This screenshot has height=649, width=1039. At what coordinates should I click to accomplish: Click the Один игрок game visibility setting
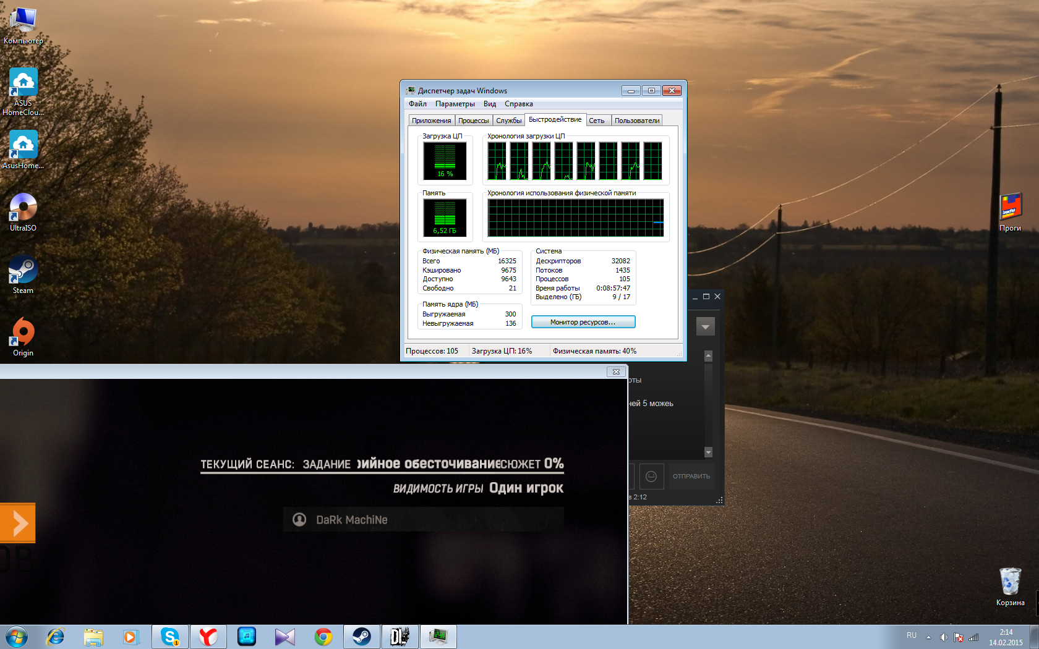pyautogui.click(x=526, y=488)
